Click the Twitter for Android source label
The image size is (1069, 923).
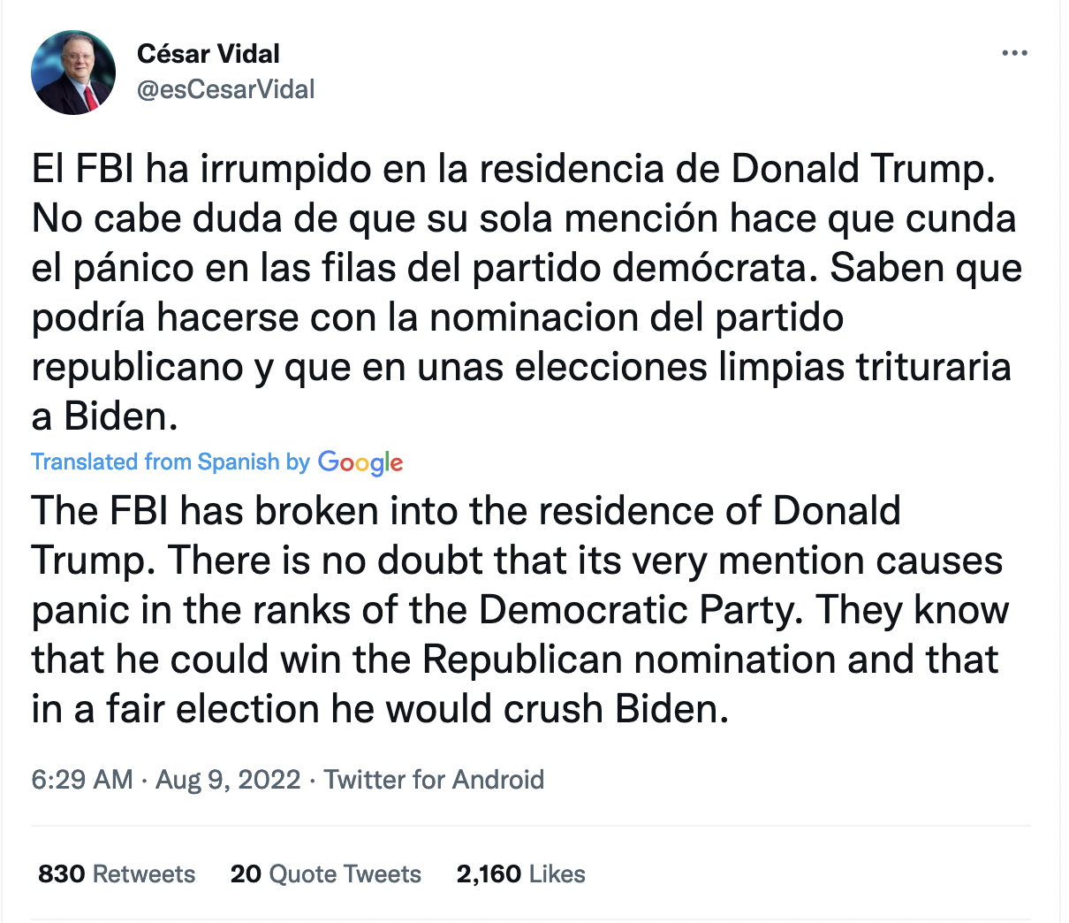pyautogui.click(x=434, y=780)
